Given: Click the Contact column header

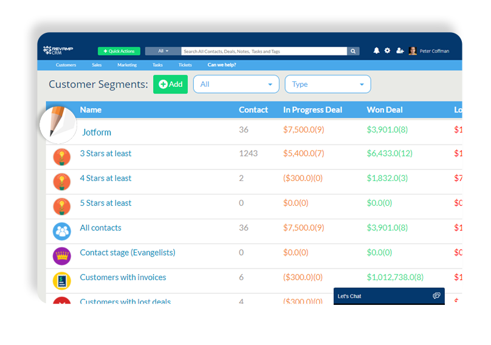Looking at the screenshot, I should tap(253, 109).
